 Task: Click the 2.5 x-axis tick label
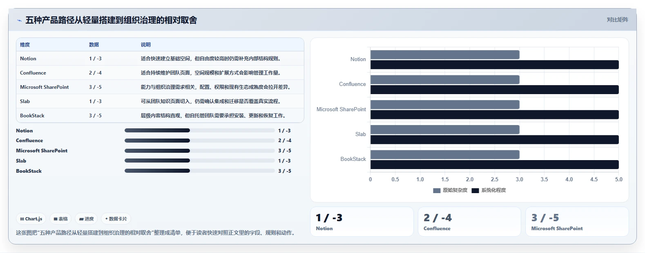(x=494, y=179)
